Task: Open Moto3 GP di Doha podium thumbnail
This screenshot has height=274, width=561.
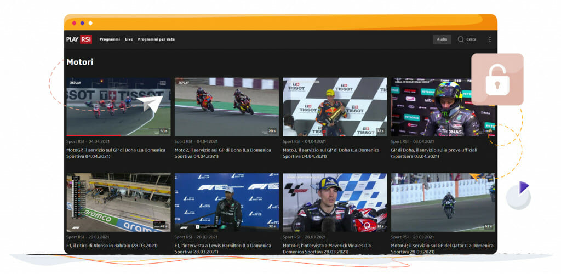Action: [x=335, y=107]
